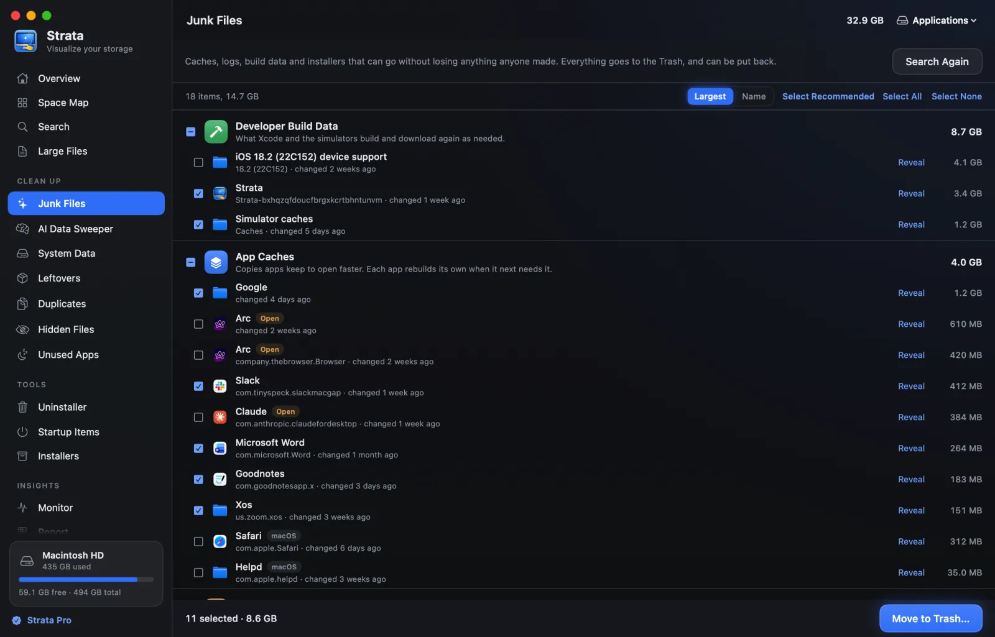Click the Strata build data row icon
The width and height of the screenshot is (995, 637).
coord(220,194)
